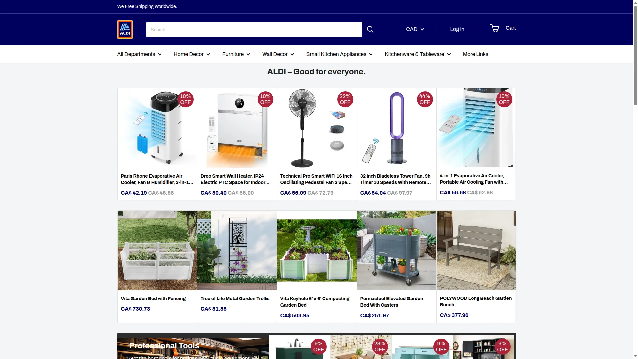Open the CAD currency dropdown

pos(415,29)
